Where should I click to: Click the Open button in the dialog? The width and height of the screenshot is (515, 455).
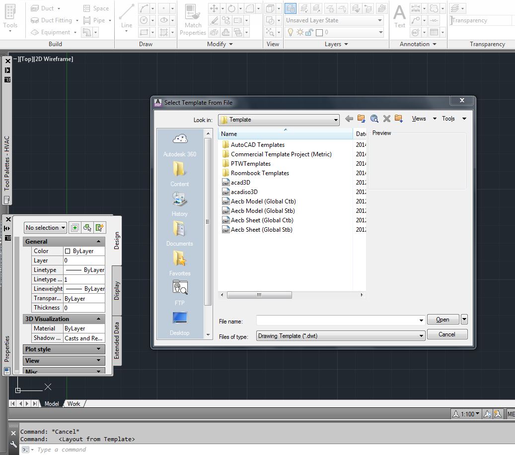pos(443,320)
